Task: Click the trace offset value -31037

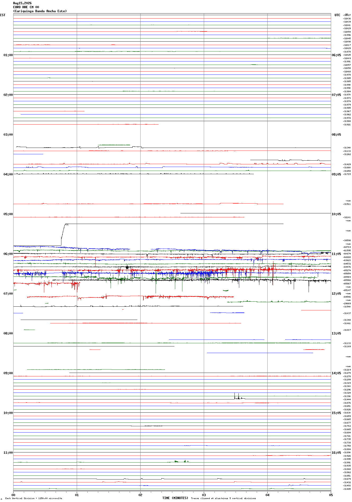Action: click(347, 314)
